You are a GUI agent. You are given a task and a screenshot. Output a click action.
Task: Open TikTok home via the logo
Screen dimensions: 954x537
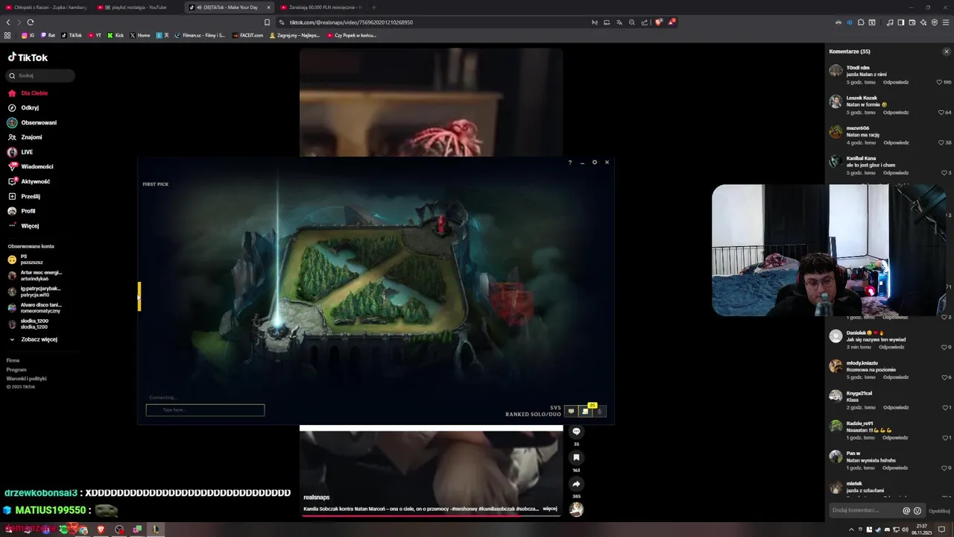[28, 57]
